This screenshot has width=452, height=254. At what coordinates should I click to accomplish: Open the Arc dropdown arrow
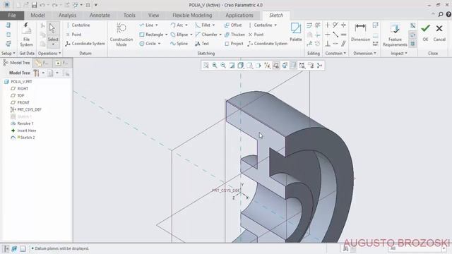[x=186, y=25]
